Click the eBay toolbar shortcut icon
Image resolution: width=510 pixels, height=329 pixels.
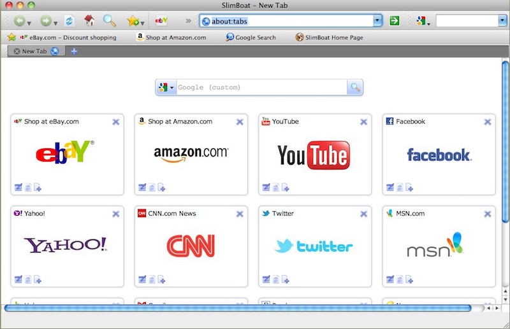click(161, 21)
